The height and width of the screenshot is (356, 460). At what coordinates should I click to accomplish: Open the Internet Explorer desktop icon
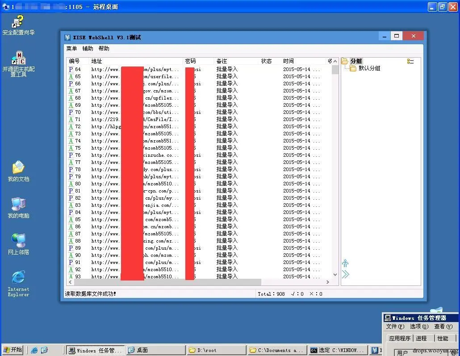coord(18,284)
